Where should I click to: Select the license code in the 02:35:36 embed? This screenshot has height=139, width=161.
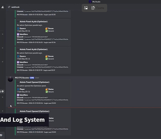point(46,11)
